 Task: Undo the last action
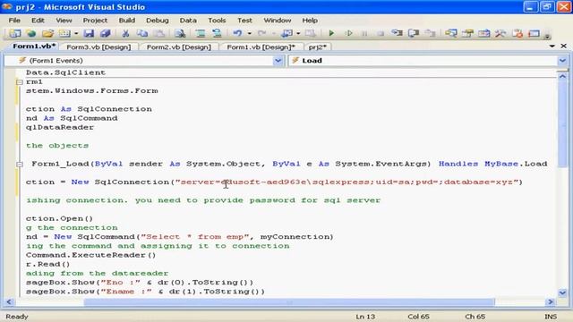(x=237, y=34)
